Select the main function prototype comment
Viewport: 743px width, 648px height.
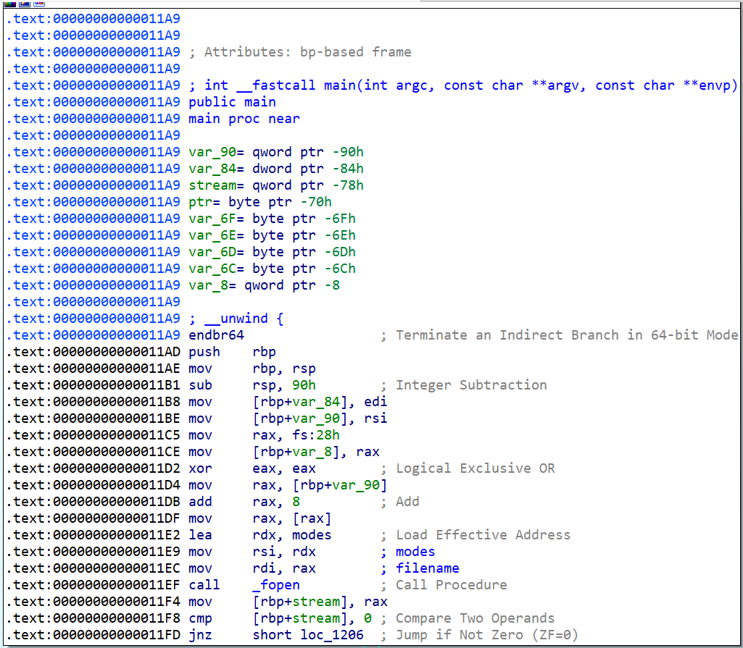point(463,85)
